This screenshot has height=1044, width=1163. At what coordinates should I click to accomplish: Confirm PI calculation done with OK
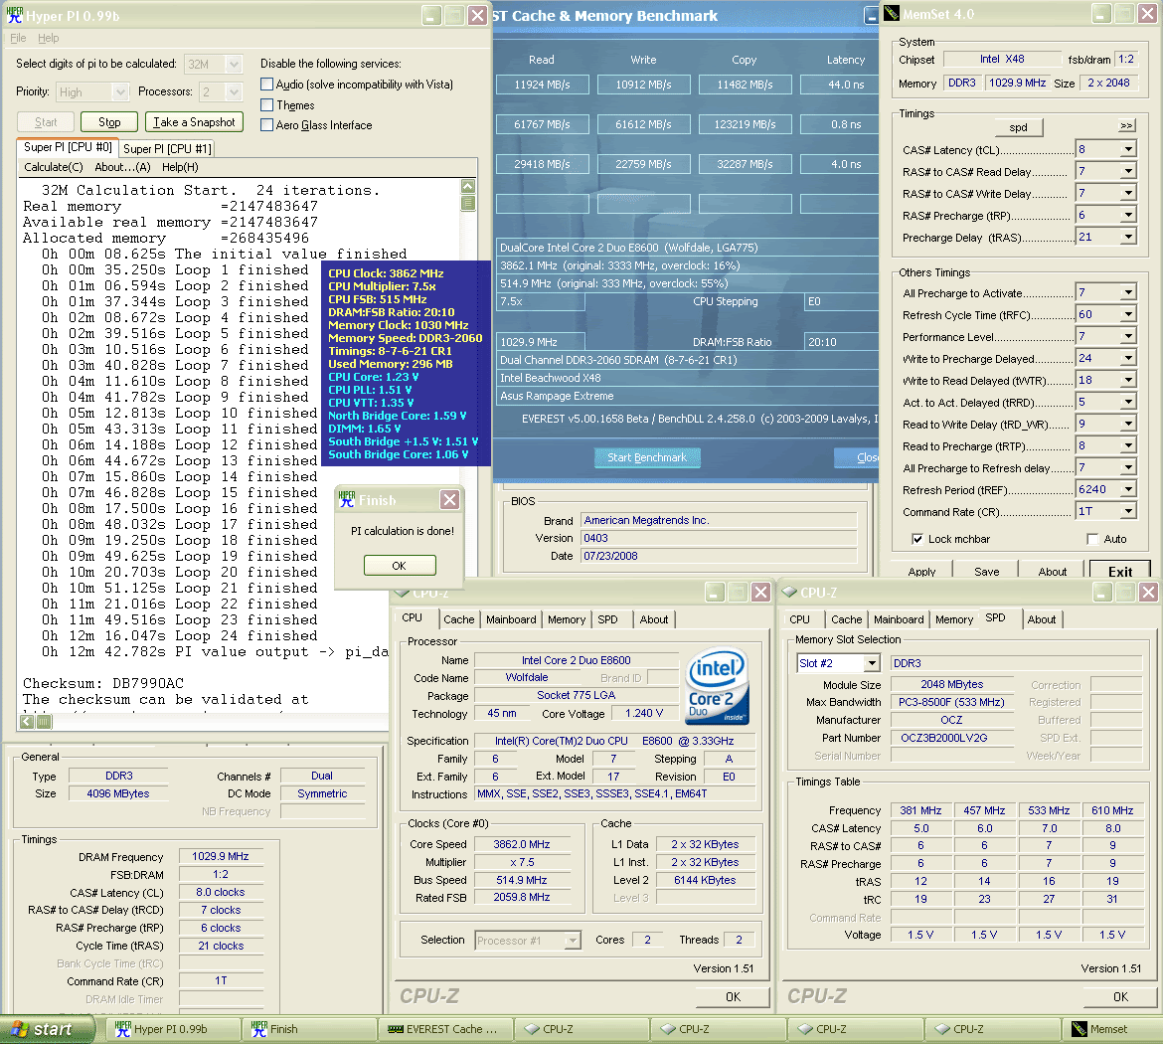(x=399, y=566)
